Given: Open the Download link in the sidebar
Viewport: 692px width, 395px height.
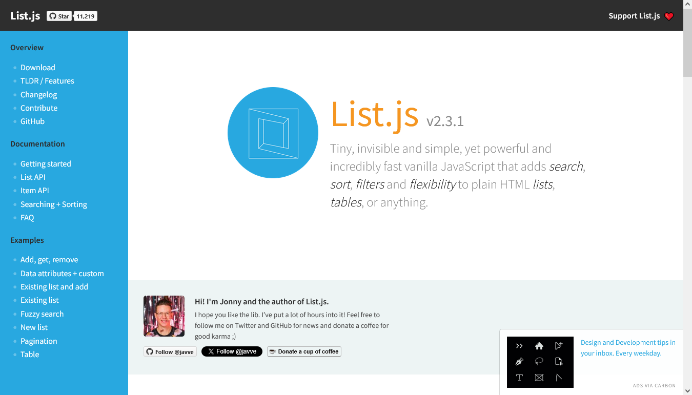Looking at the screenshot, I should point(37,67).
